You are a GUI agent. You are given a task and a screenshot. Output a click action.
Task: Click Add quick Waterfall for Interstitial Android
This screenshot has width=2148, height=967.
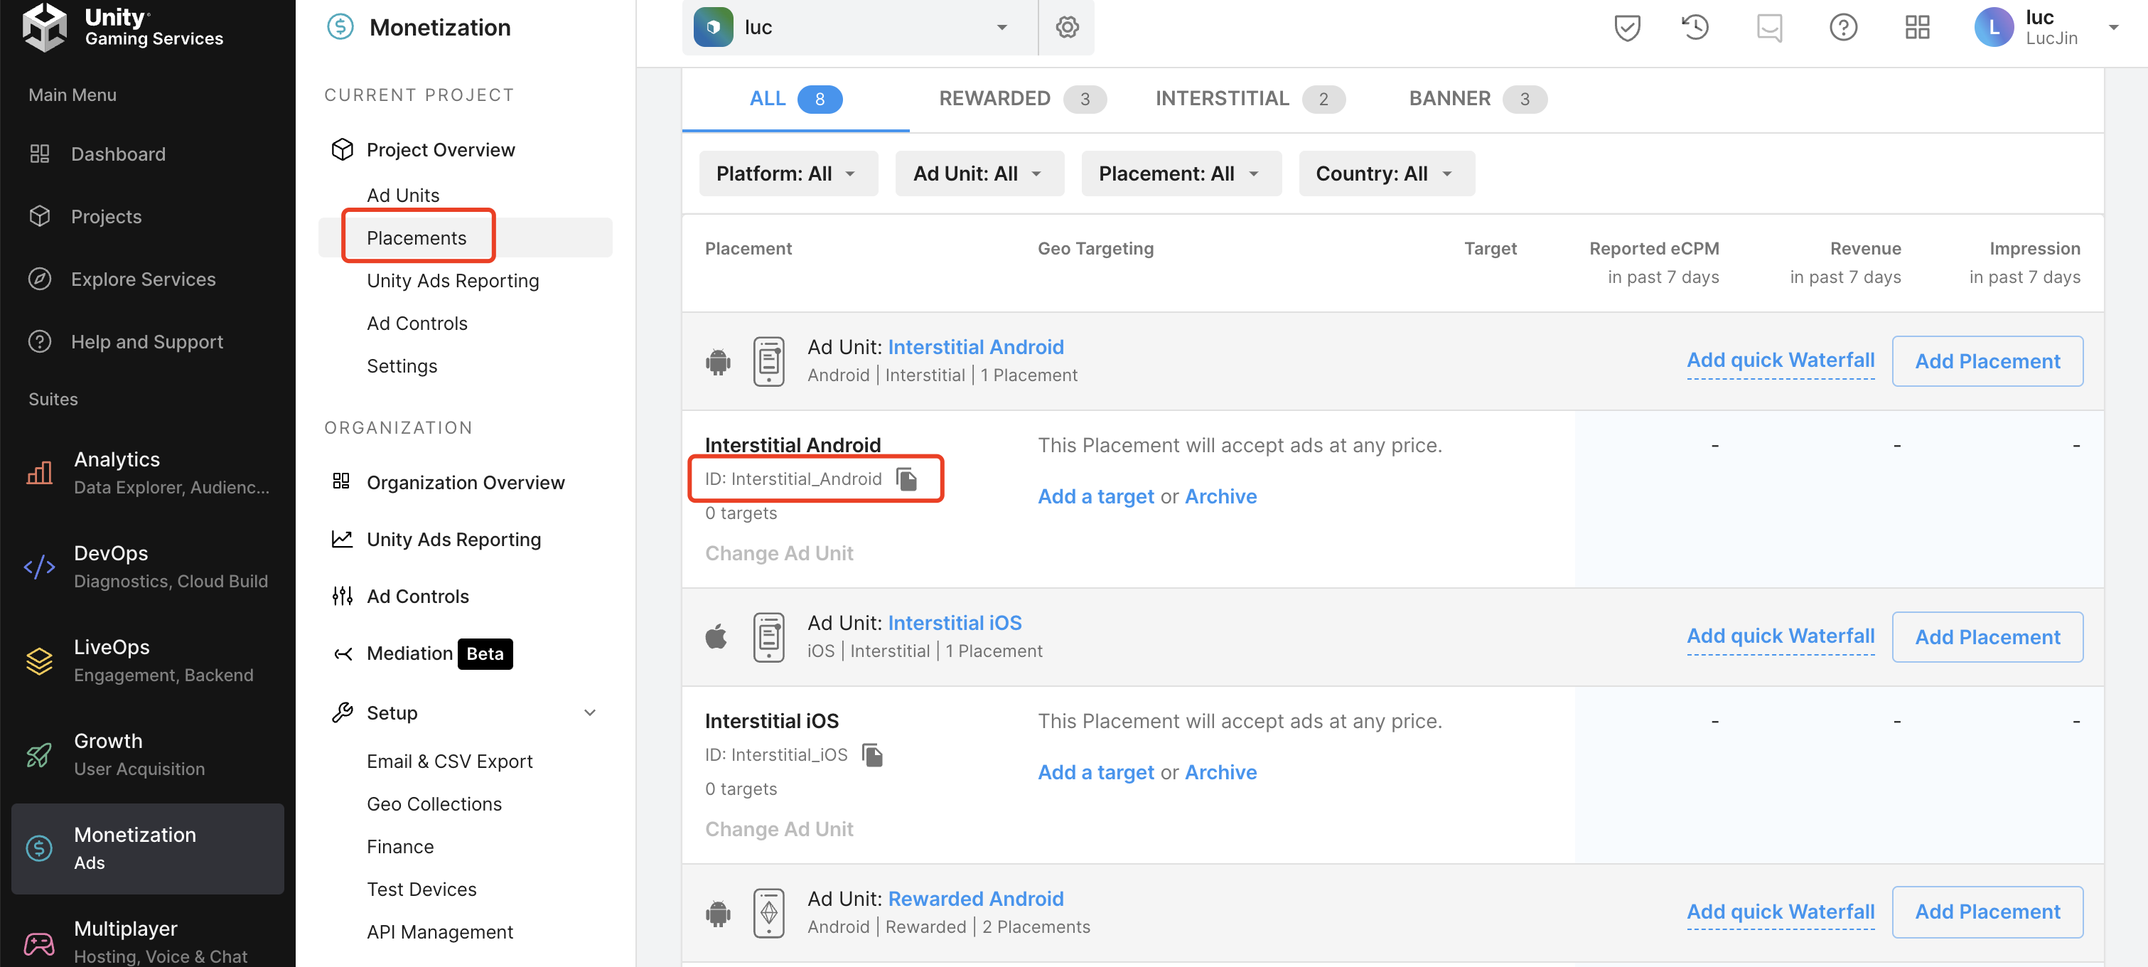tap(1781, 360)
